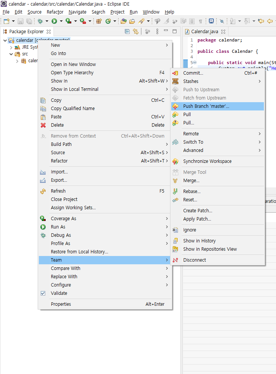Minimize the Package Explorer view
The image size is (276, 374).
(166, 31)
